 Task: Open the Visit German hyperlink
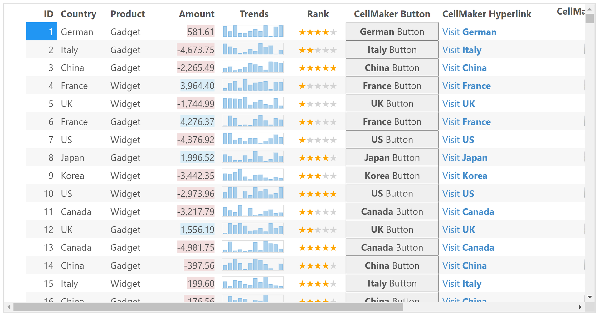(469, 32)
